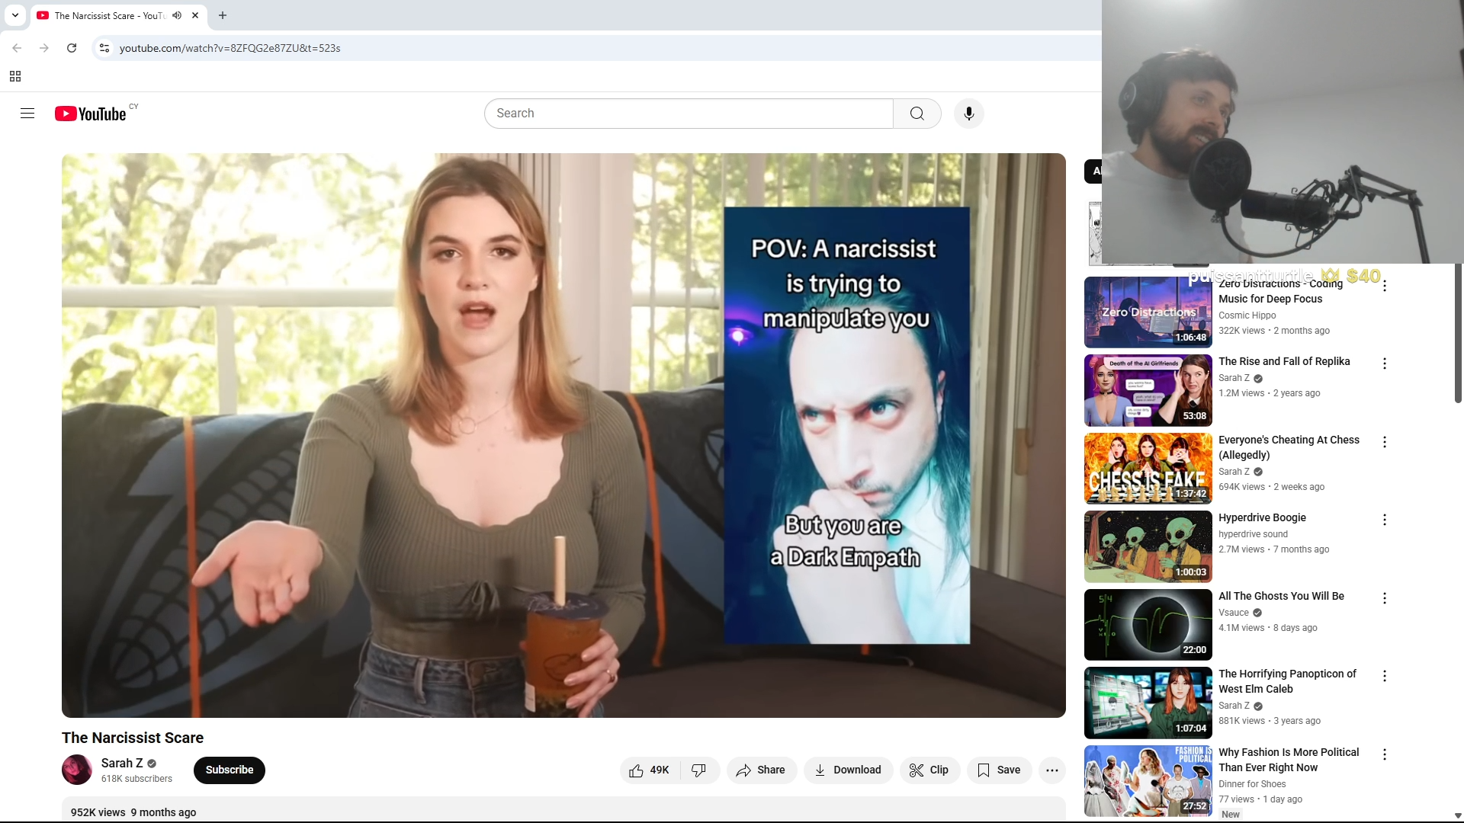
Task: Click hyperdrive sound channel name
Action: pyautogui.click(x=1253, y=534)
